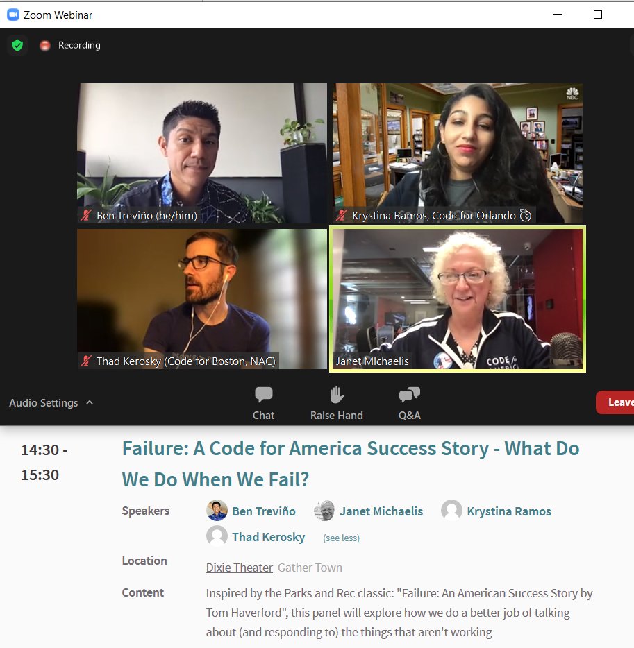Open Janet Michaelis speaker link

[381, 511]
